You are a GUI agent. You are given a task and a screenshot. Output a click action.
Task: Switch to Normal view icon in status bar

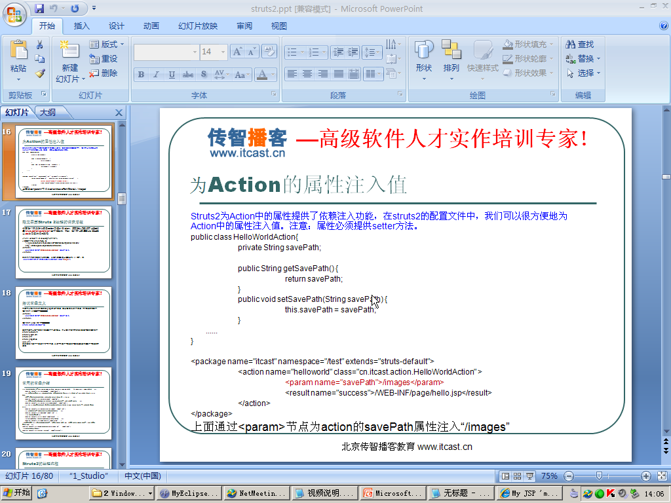pyautogui.click(x=505, y=476)
